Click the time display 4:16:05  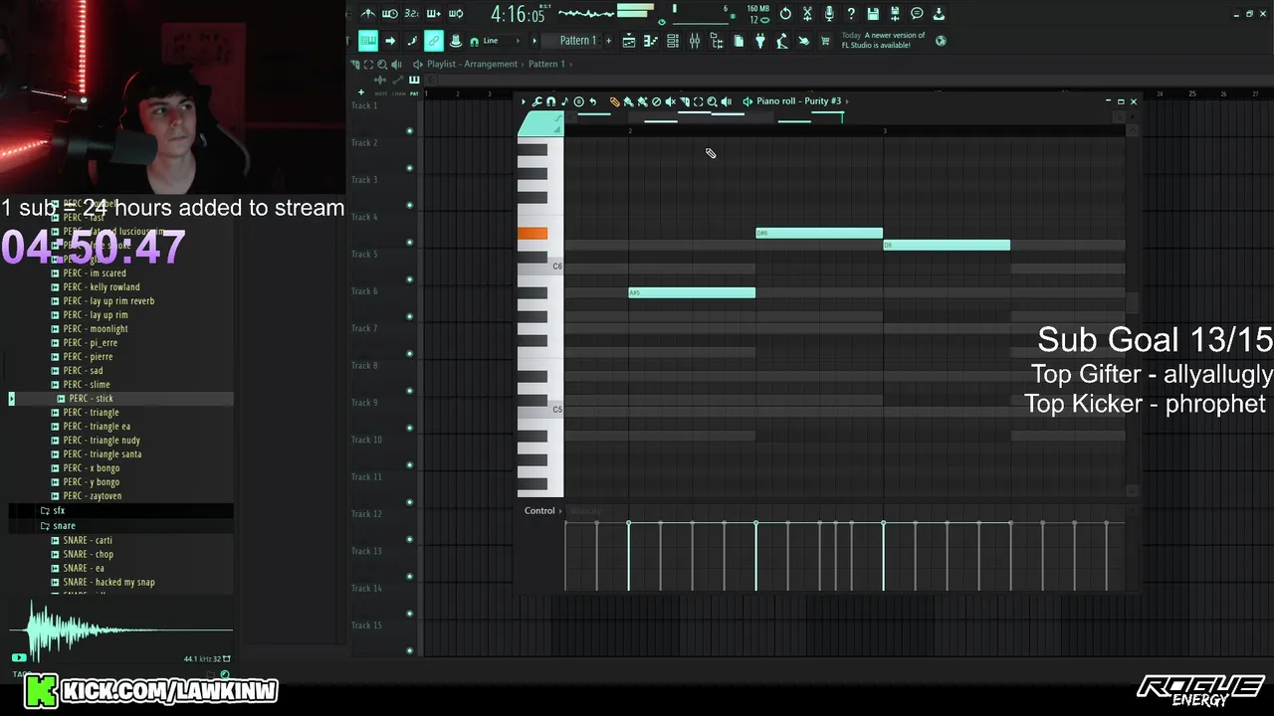(518, 15)
